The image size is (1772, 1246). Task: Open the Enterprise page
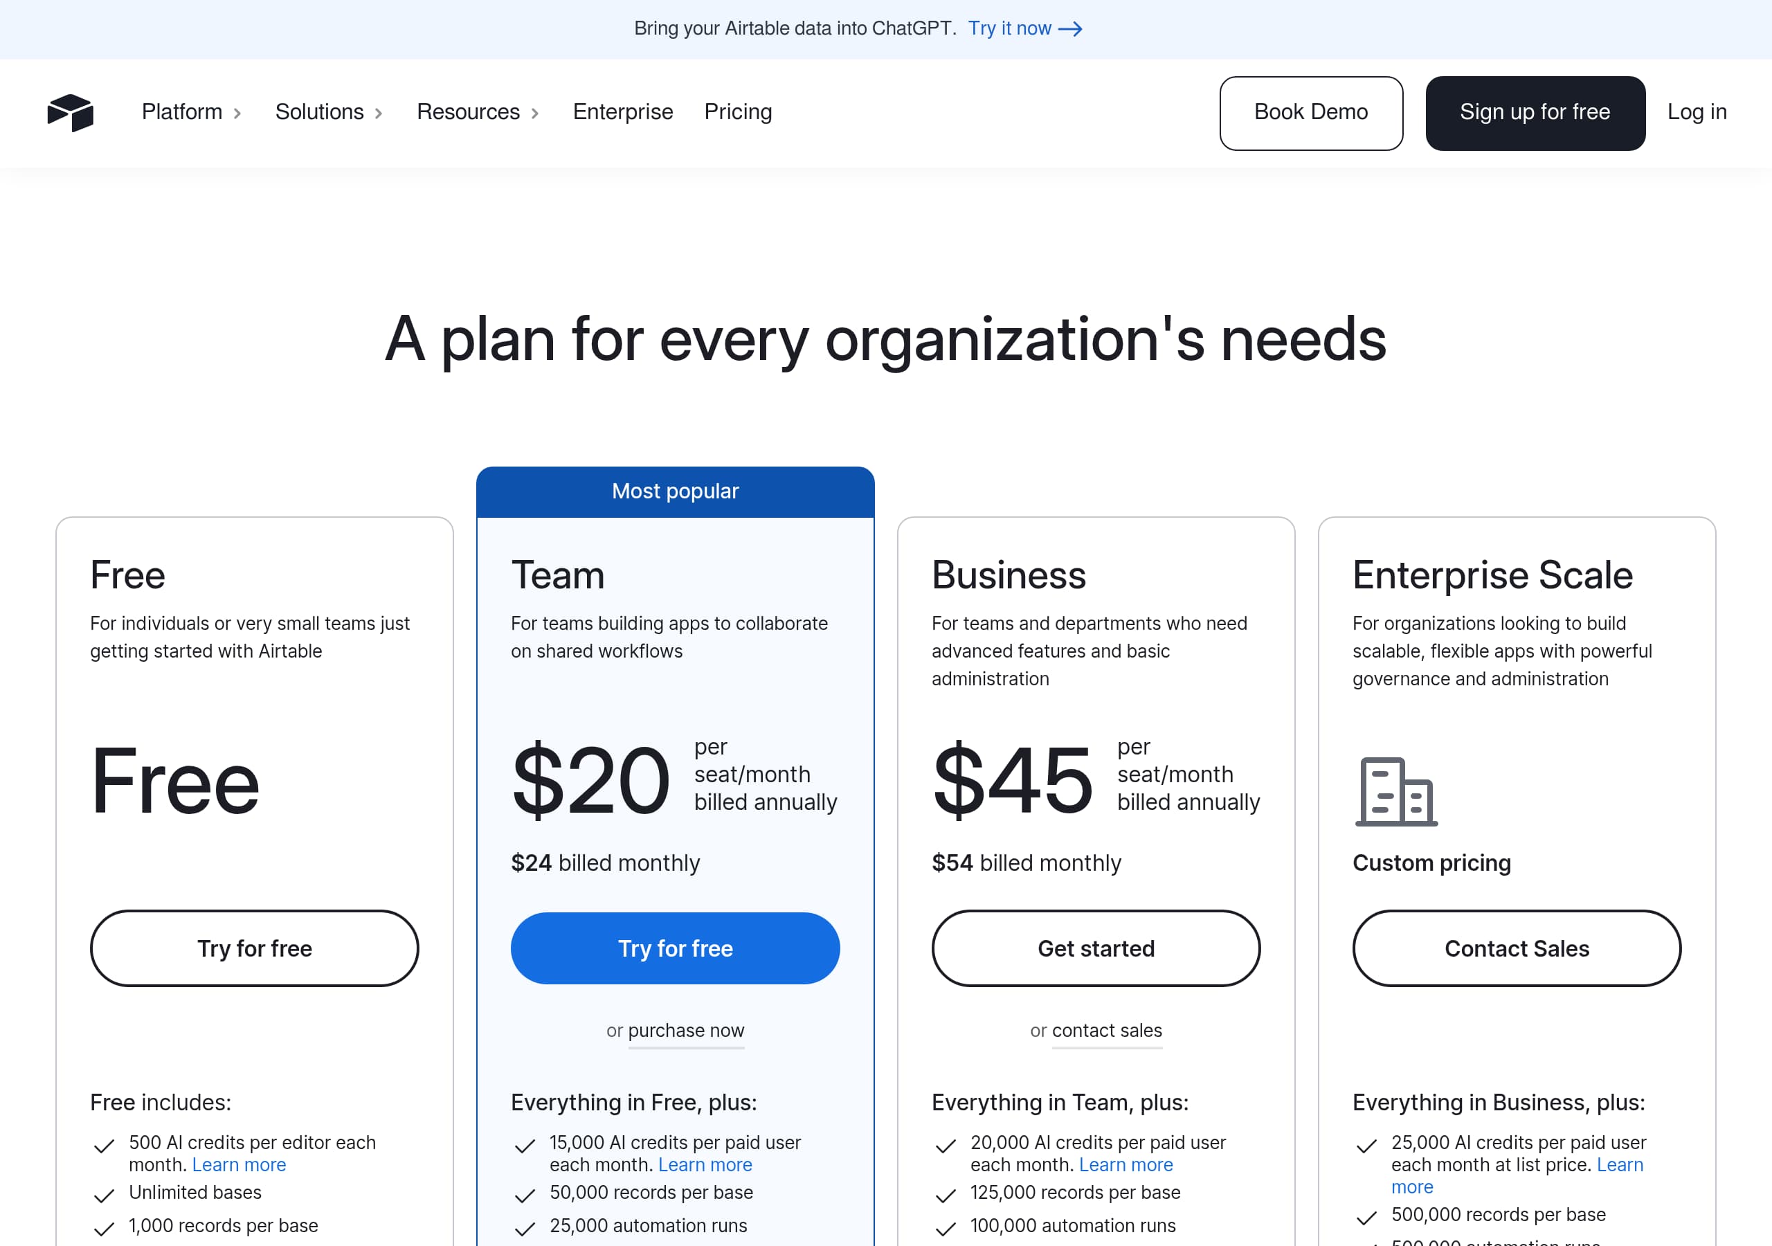[x=622, y=113]
